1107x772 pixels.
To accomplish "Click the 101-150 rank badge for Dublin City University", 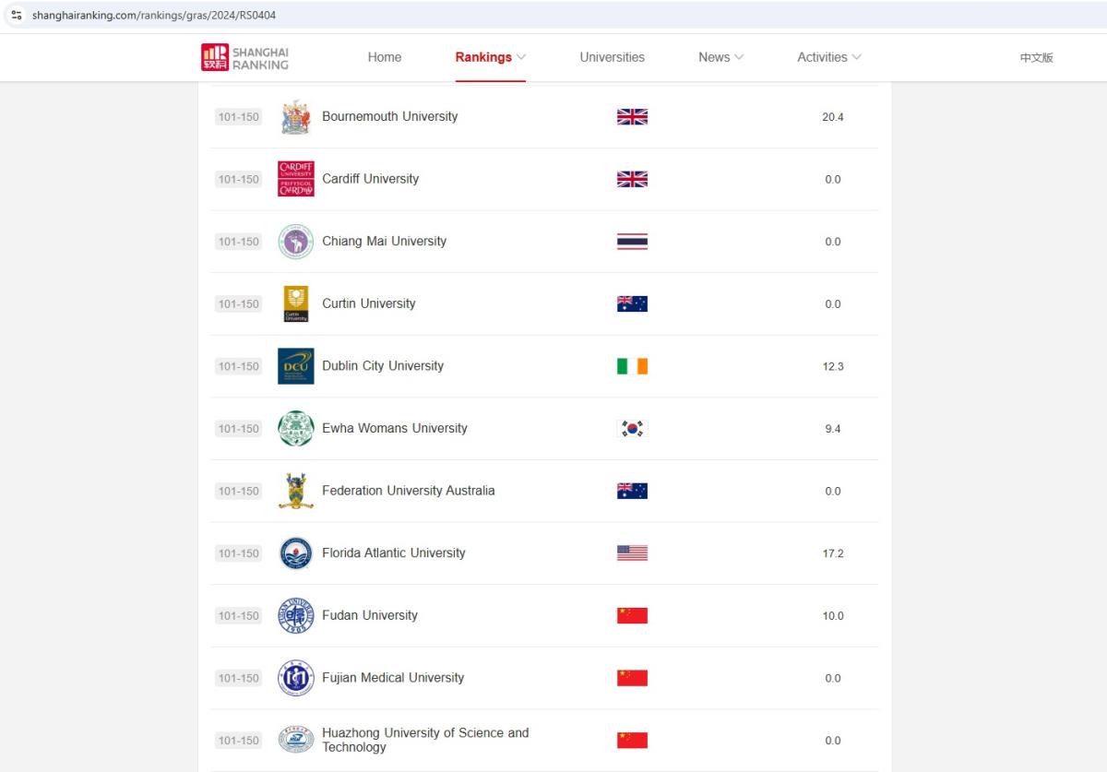I will (238, 366).
